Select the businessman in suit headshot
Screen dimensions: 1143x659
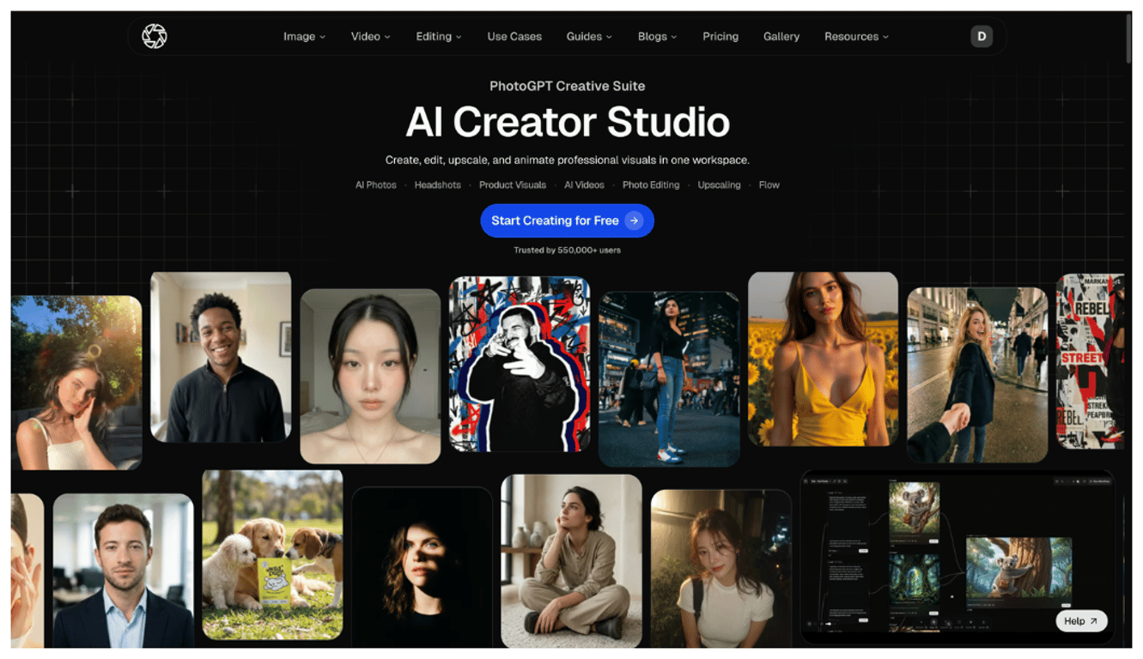124,571
